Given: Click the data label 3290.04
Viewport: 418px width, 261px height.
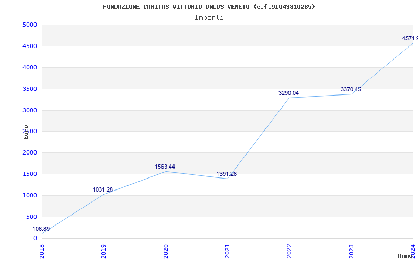Looking at the screenshot, I should click(x=288, y=93).
